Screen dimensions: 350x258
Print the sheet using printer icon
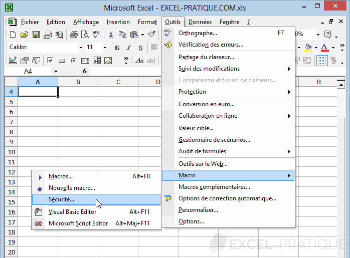(x=73, y=35)
